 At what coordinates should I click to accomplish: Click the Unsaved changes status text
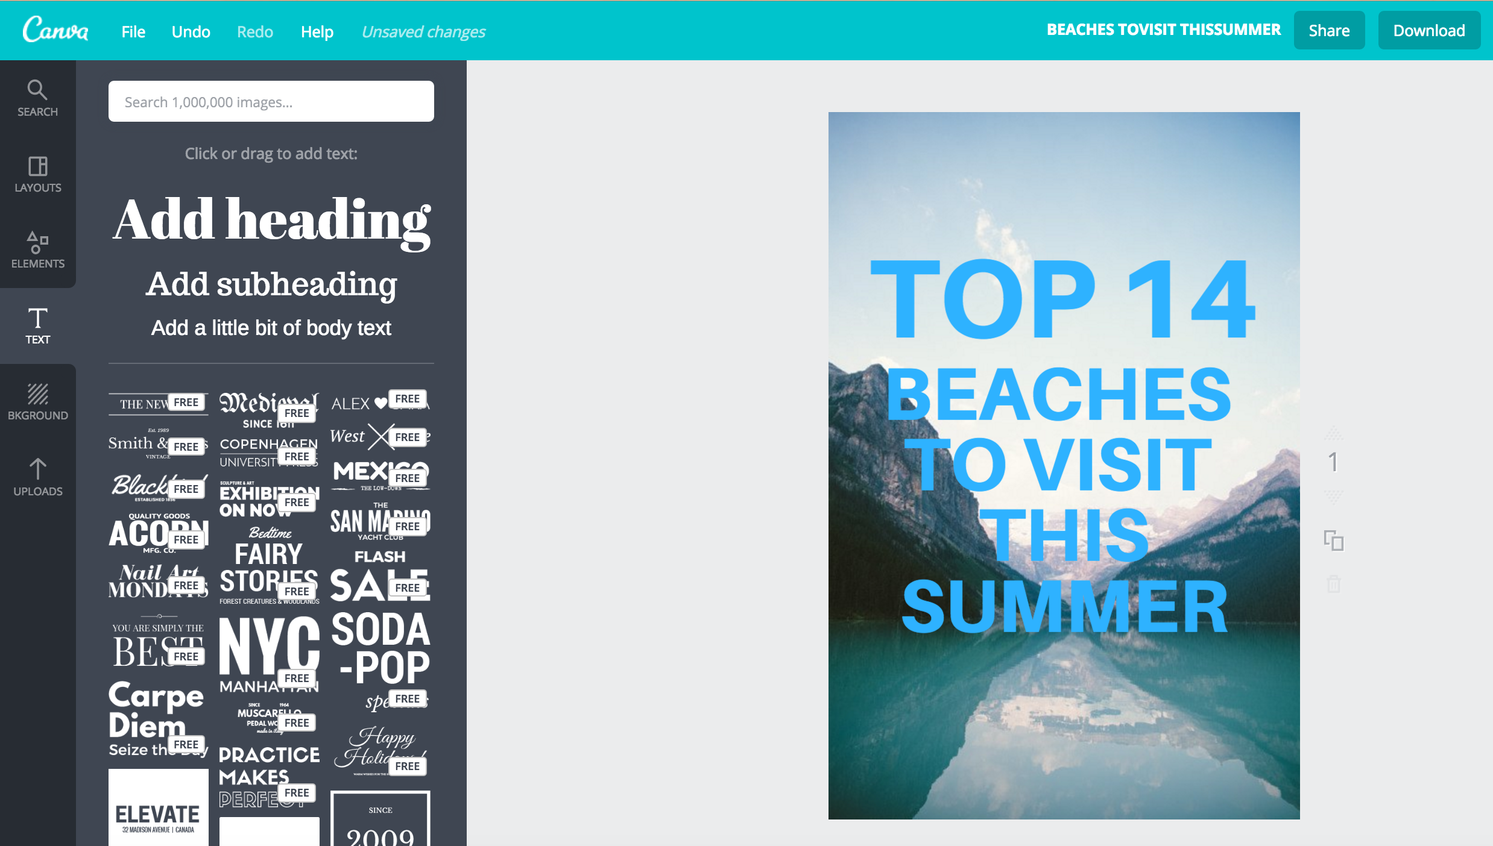click(x=423, y=31)
